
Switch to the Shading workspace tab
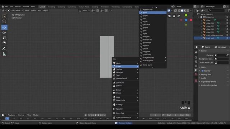pos(95,7)
